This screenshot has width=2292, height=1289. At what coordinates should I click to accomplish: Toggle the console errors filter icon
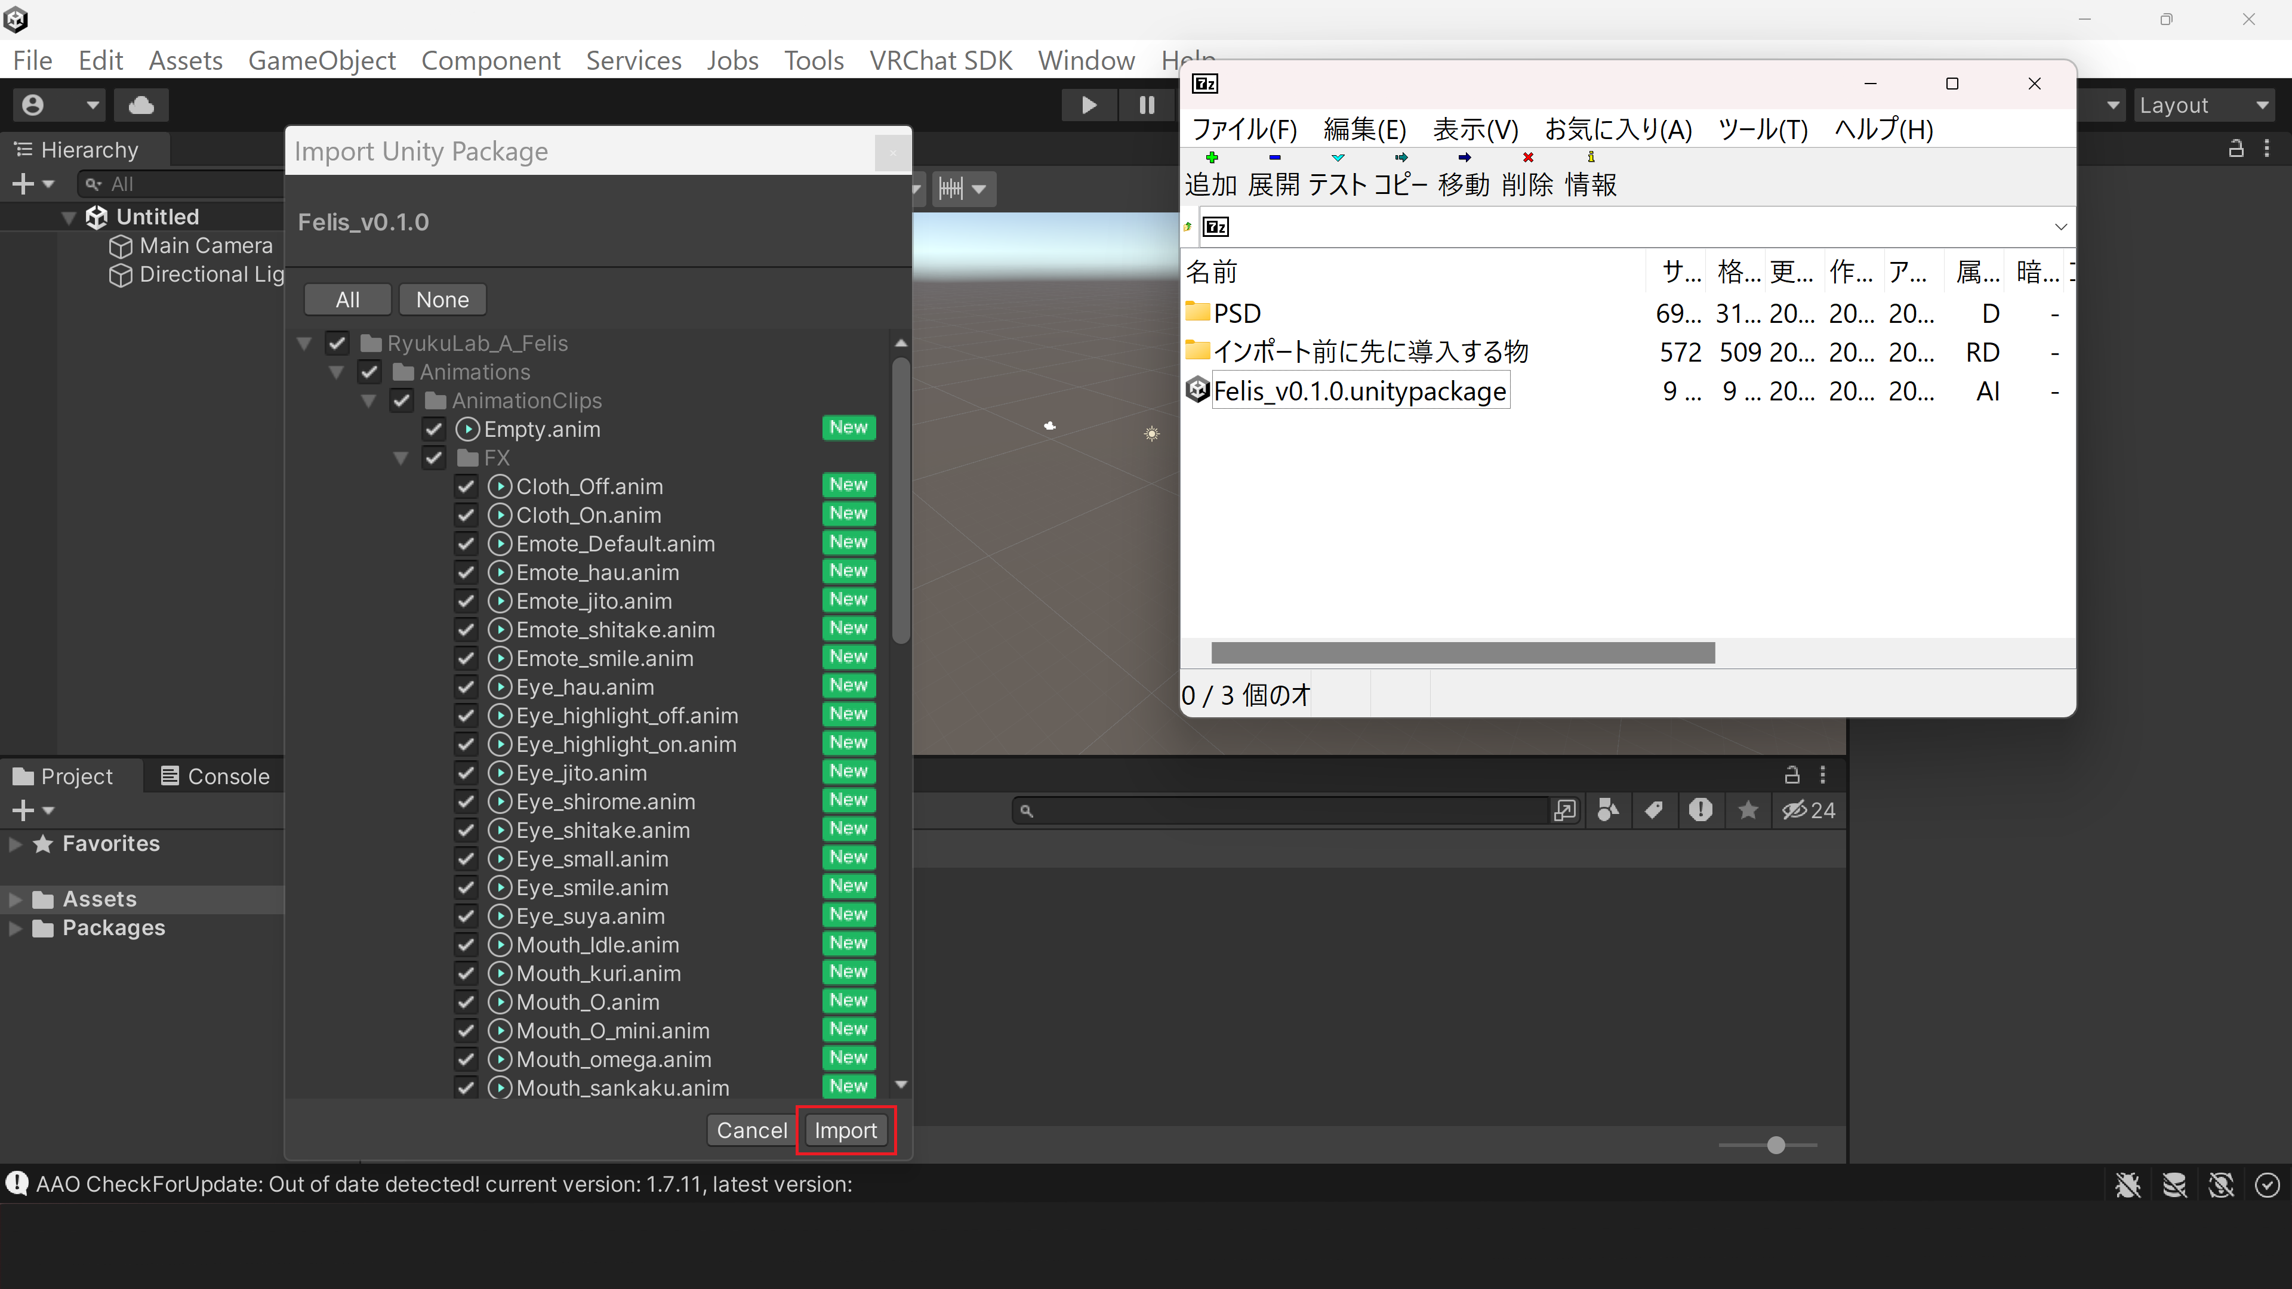(1700, 810)
